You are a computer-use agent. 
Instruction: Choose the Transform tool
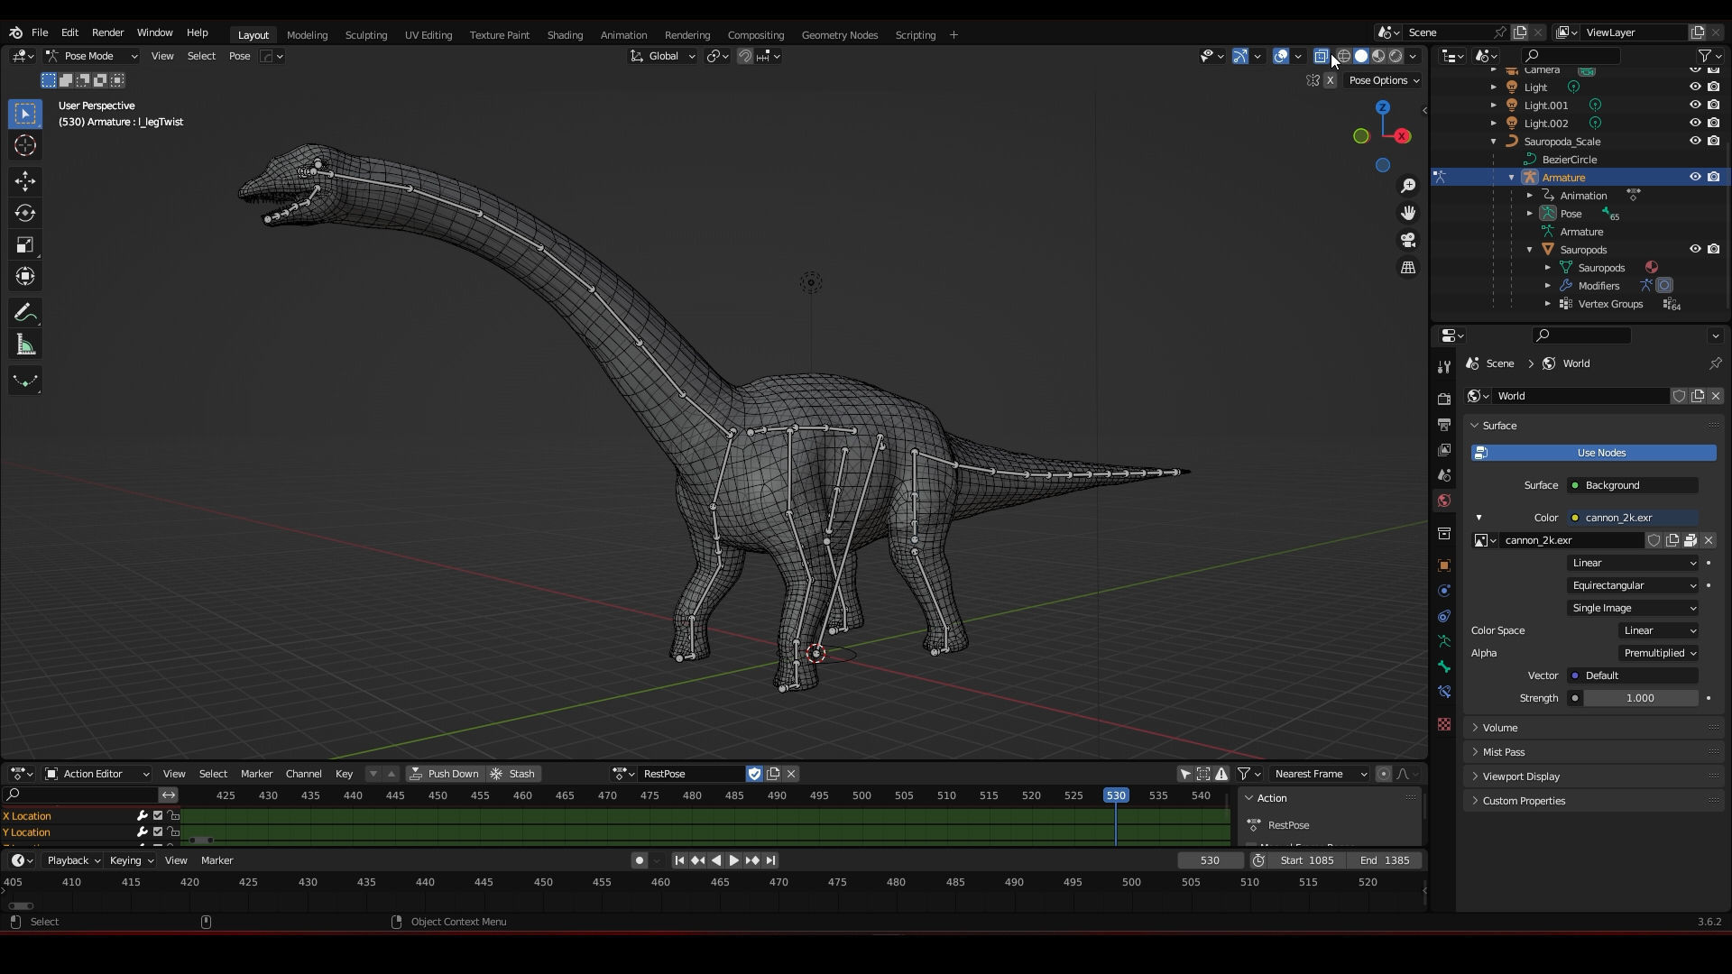(25, 276)
